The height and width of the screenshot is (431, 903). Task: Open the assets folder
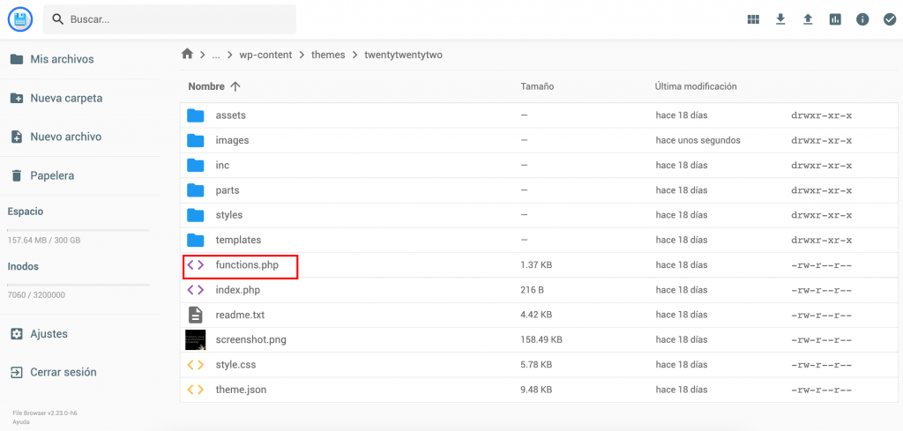(x=230, y=115)
